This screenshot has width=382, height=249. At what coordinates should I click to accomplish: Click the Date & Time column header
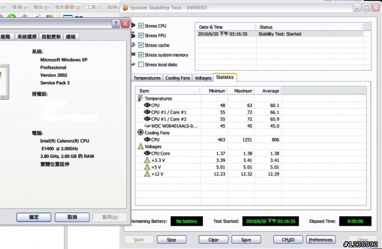[x=226, y=27]
